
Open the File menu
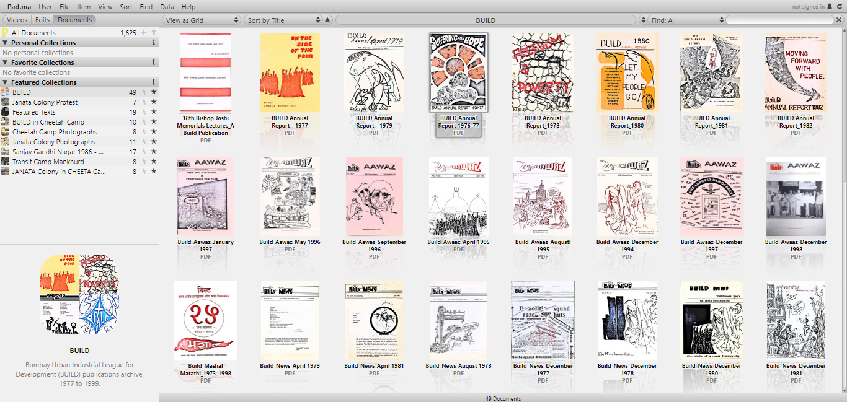[64, 7]
